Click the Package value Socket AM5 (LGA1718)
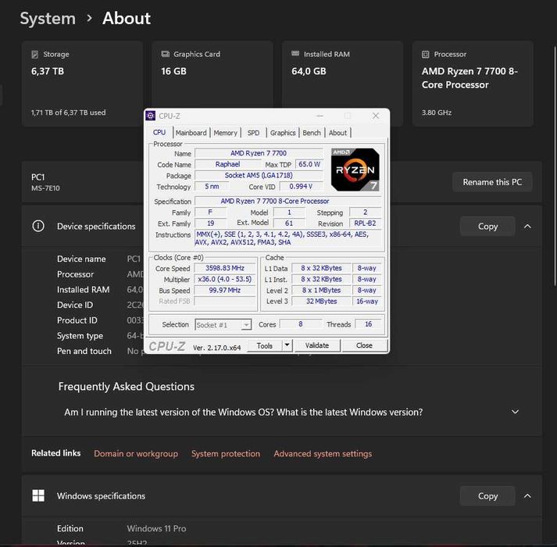Image resolution: width=557 pixels, height=547 pixels. [259, 175]
